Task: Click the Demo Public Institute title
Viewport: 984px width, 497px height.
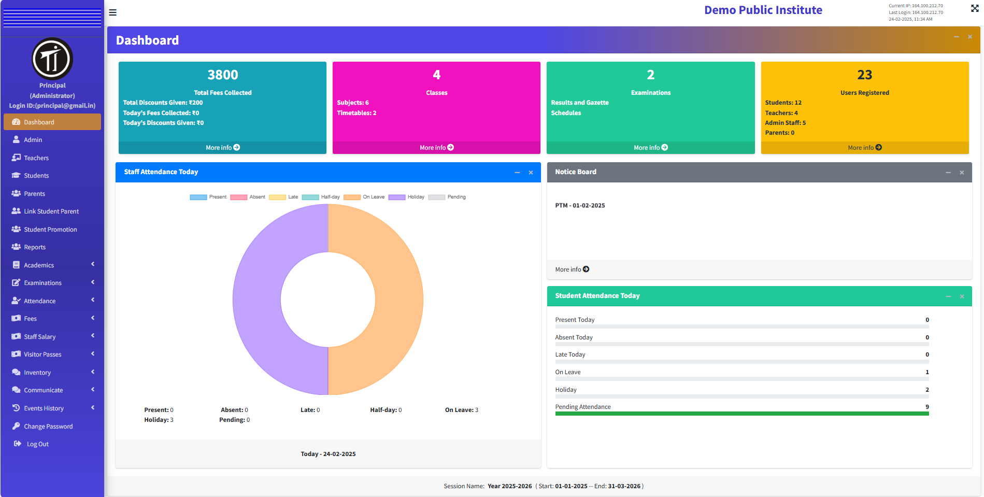Action: [763, 10]
